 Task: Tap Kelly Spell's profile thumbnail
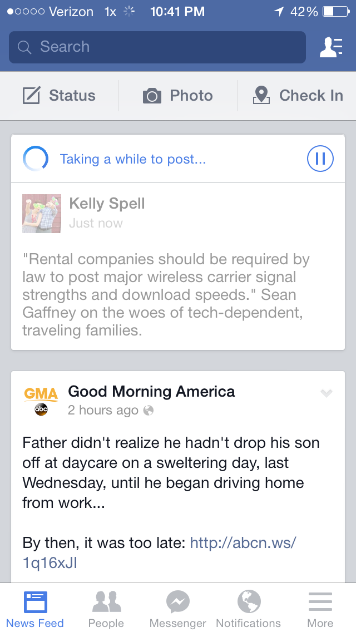(x=42, y=214)
